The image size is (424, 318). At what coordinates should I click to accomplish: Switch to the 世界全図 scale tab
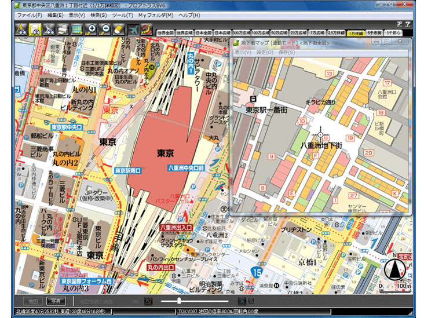point(166,33)
